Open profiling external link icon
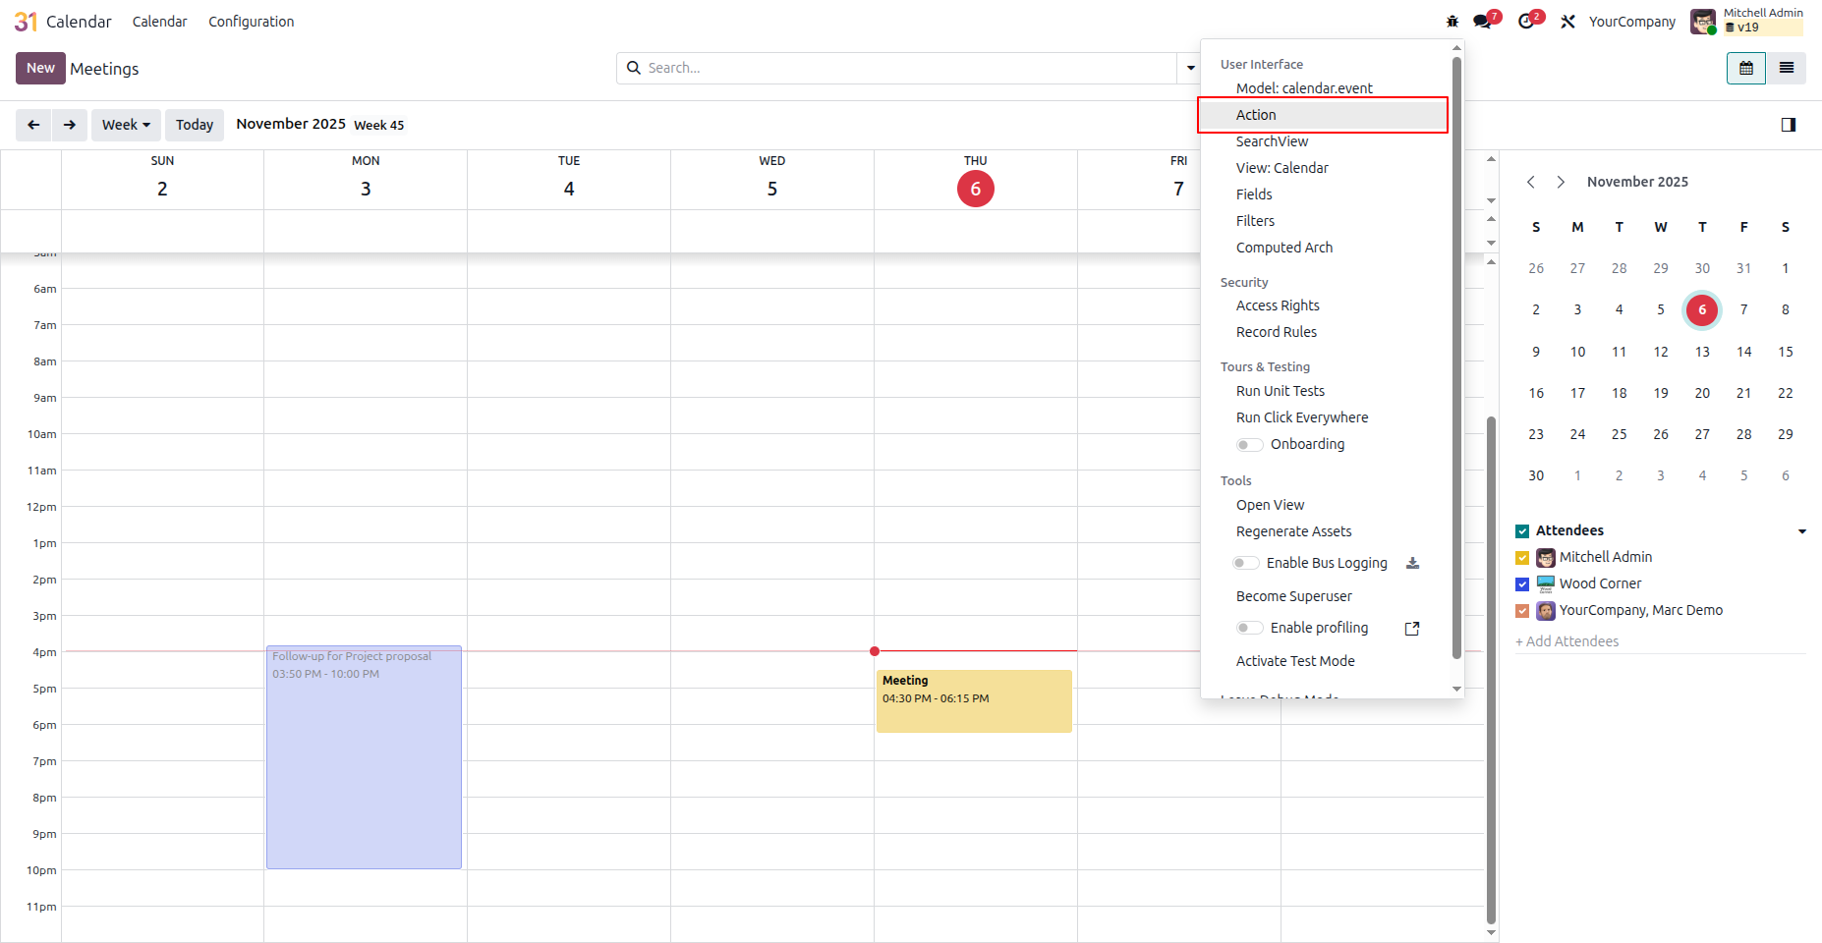 click(1412, 629)
